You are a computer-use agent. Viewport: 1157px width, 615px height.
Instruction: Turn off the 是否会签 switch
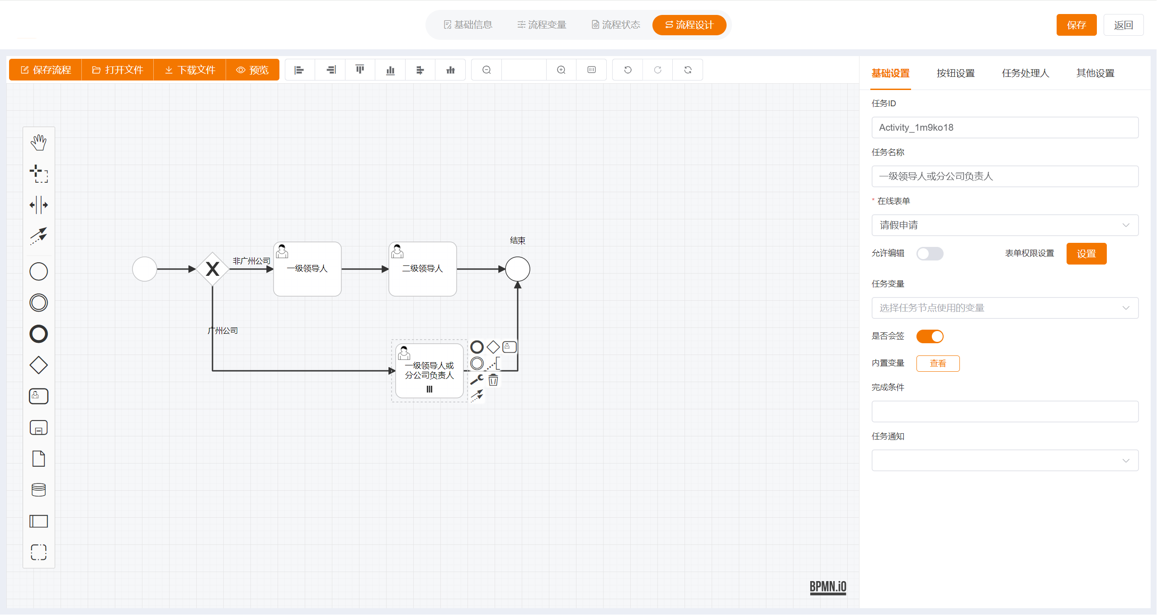[930, 336]
